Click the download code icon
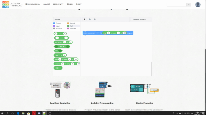The image size is (206, 115). click(85, 19)
